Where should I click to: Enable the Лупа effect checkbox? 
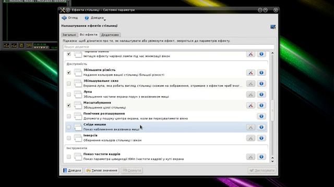[x=68, y=95]
